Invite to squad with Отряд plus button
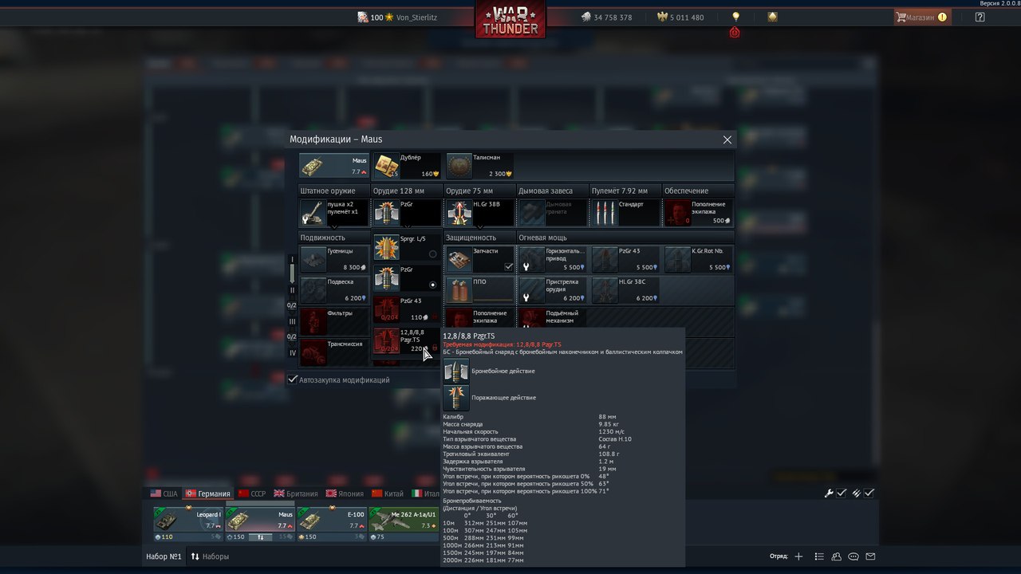 798,556
